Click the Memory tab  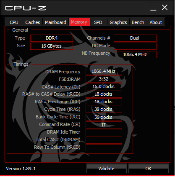coord(79,22)
